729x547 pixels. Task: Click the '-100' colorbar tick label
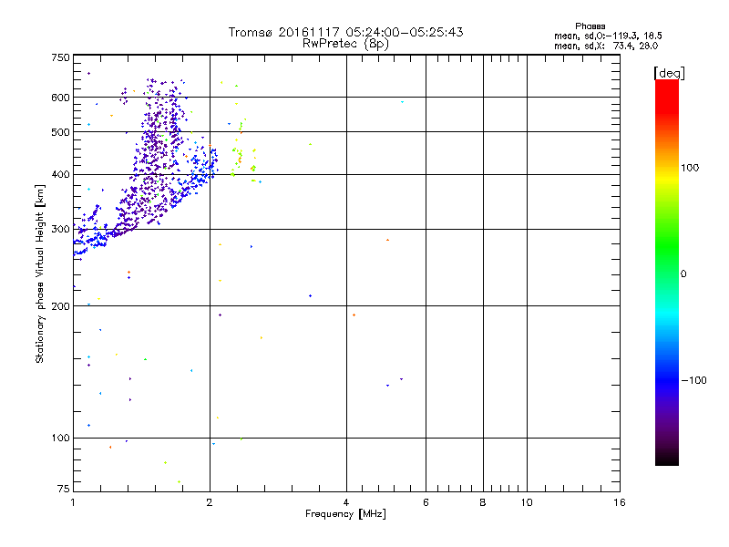693,380
